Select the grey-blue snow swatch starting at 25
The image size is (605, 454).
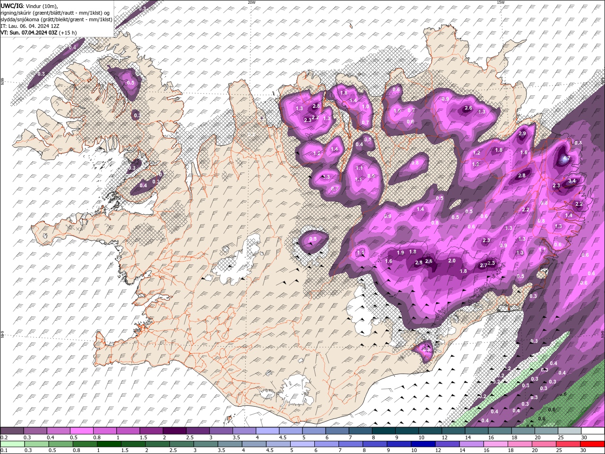pyautogui.click(x=570, y=431)
